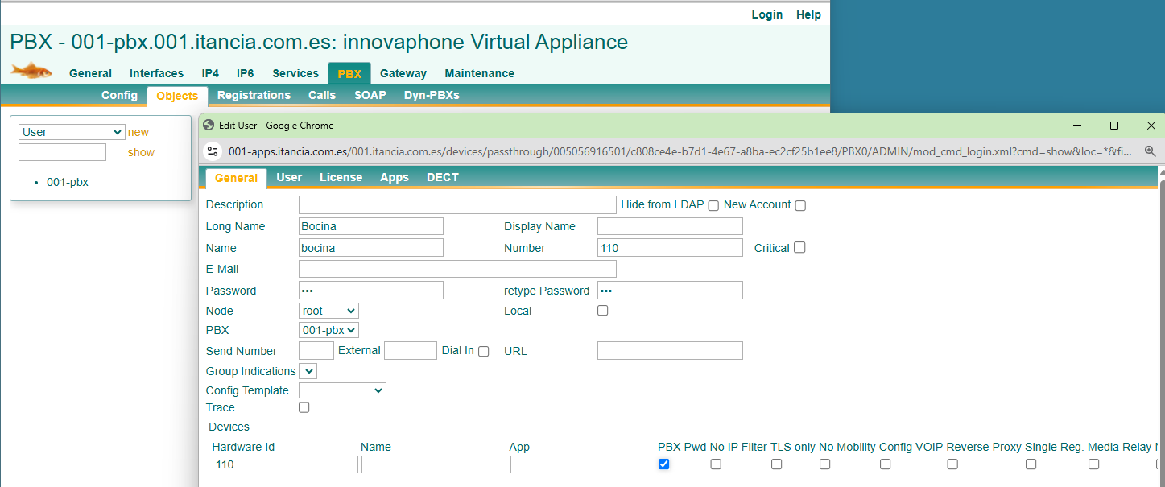Click the E-Mail input field

click(x=457, y=269)
